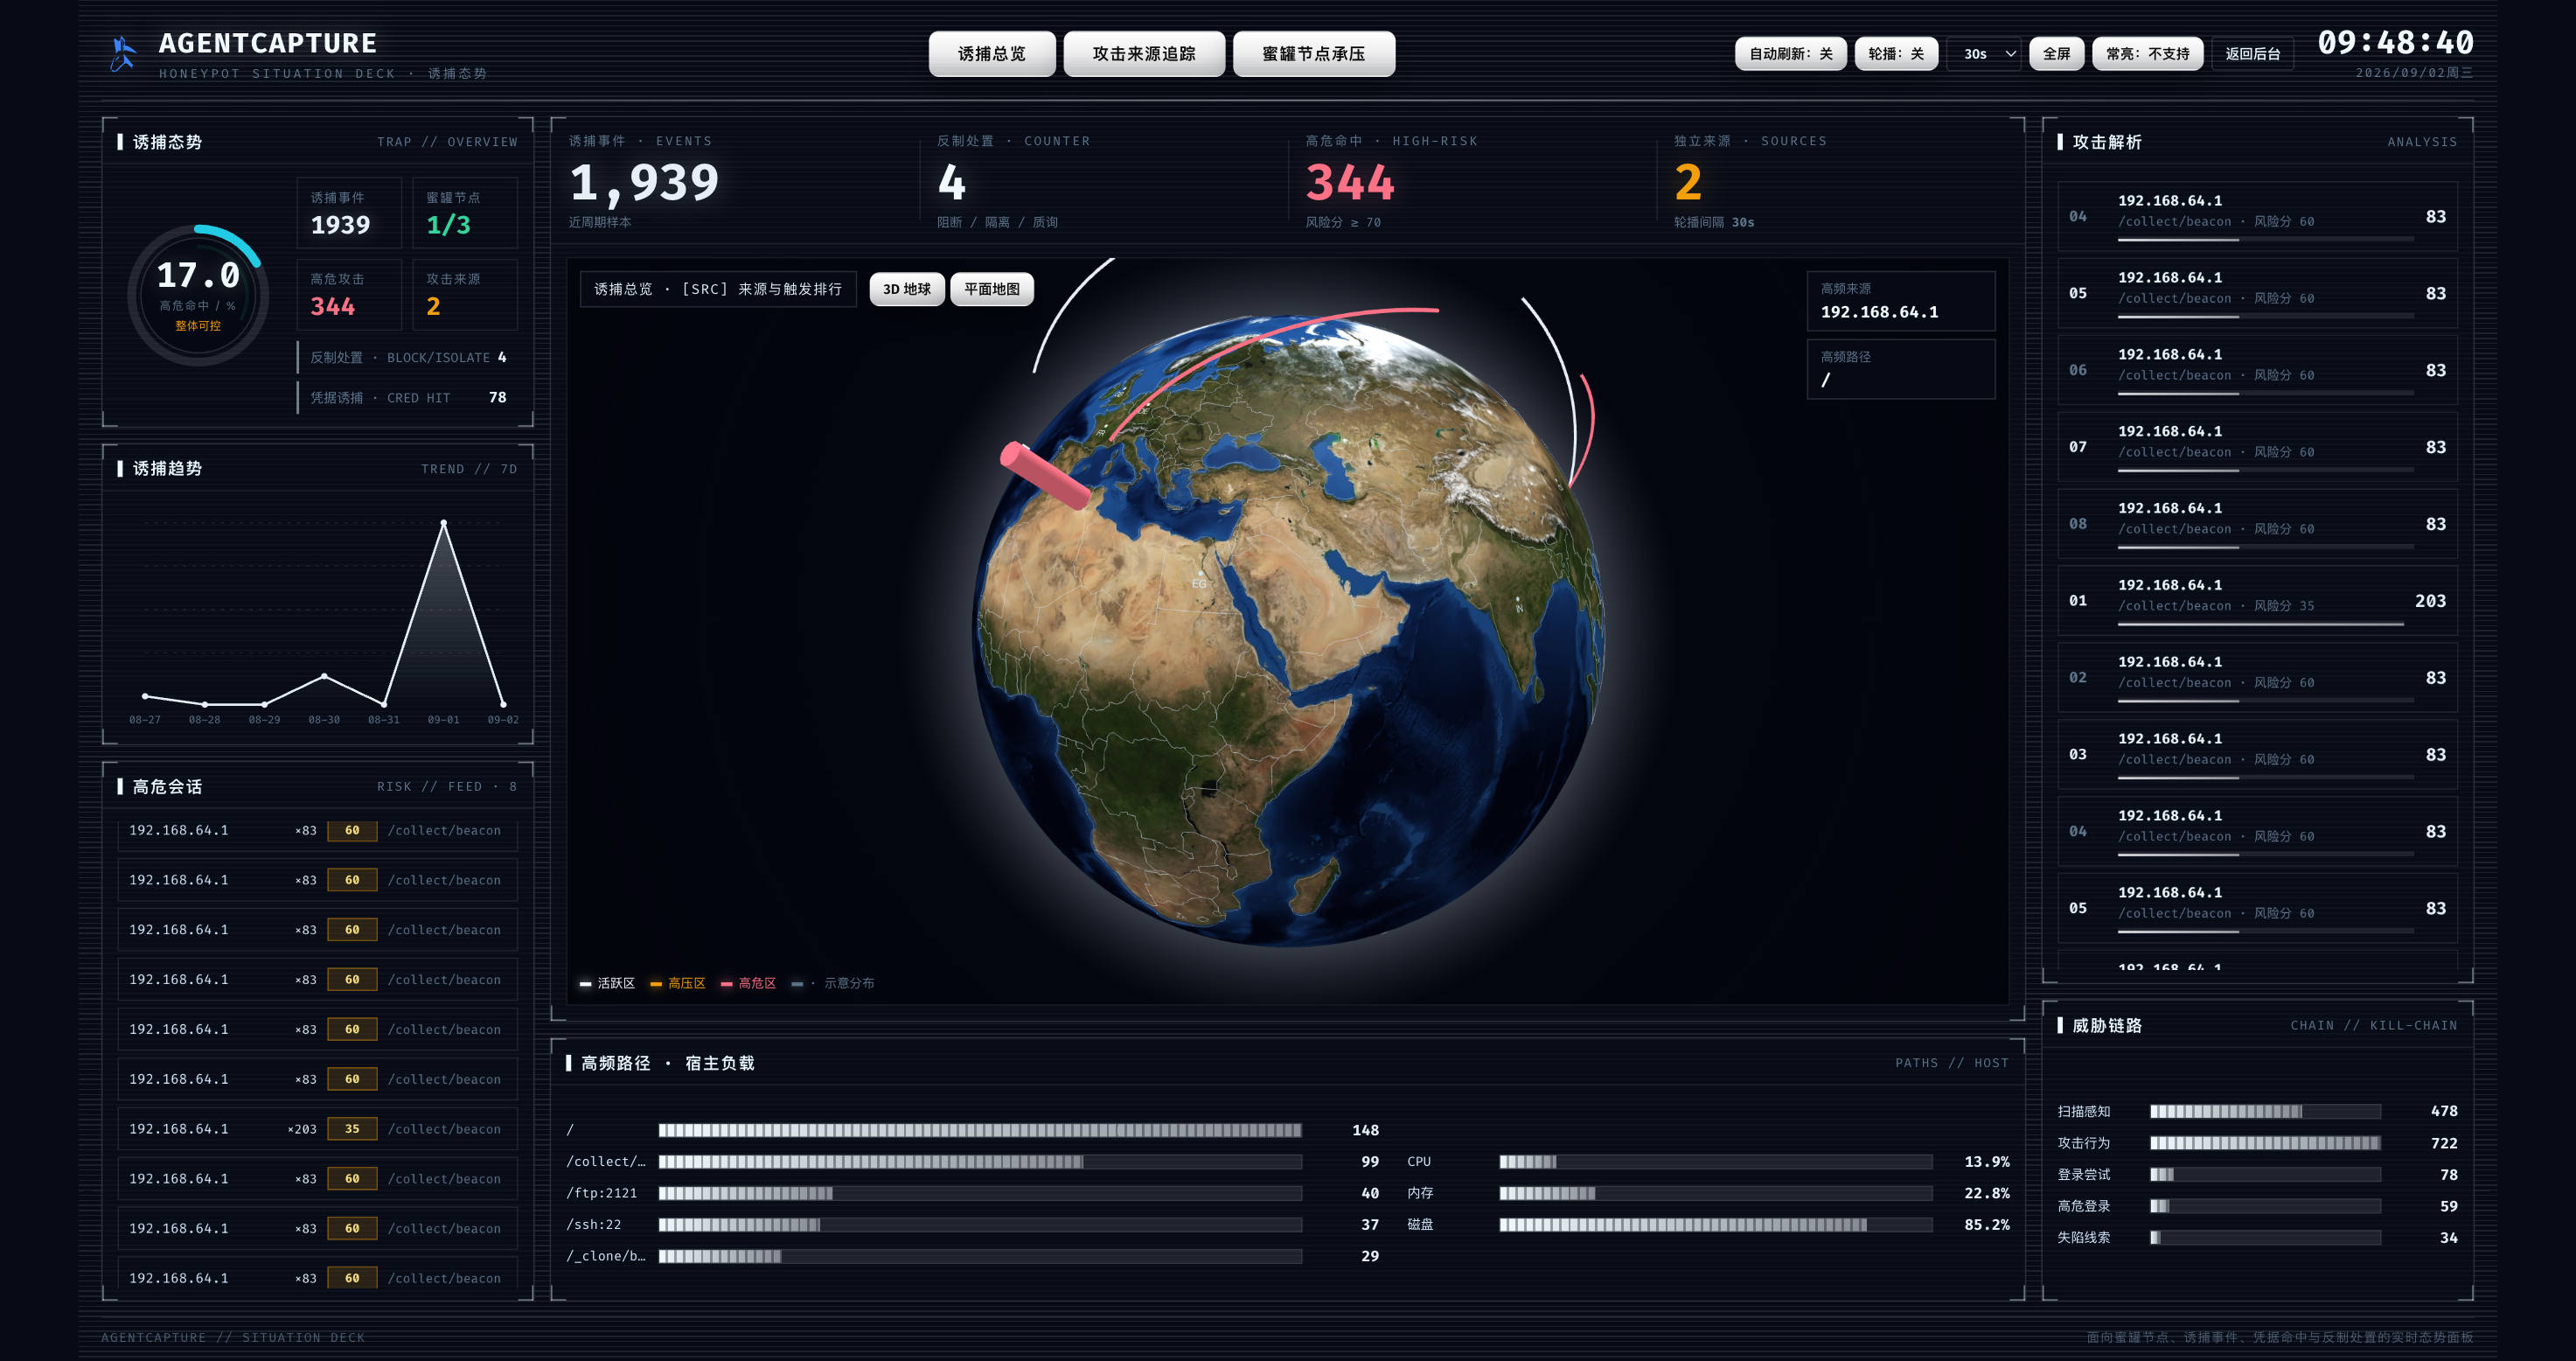Click the 诱捕总览 · [SRC] 来源与触发排行 label

click(718, 289)
